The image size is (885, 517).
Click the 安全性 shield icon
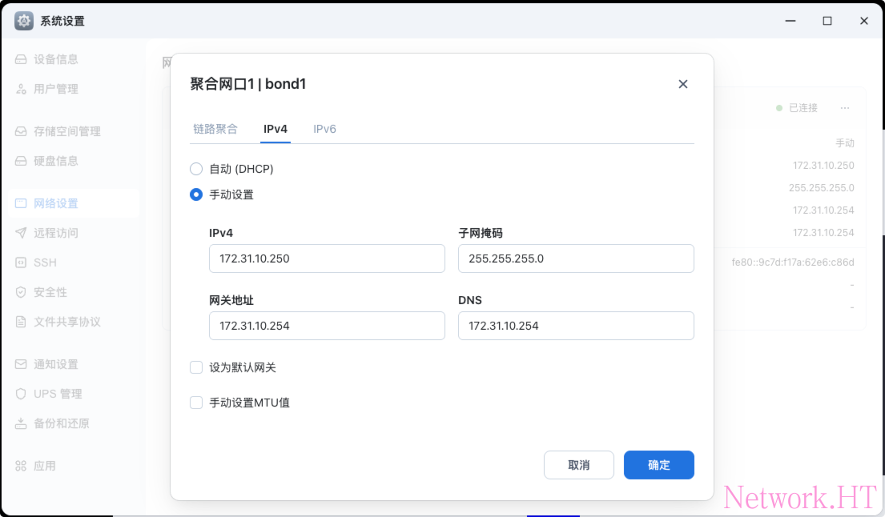tap(21, 292)
